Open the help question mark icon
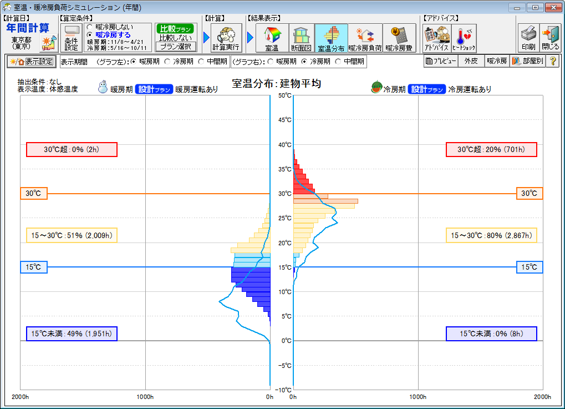This screenshot has width=565, height=409. coord(553,61)
